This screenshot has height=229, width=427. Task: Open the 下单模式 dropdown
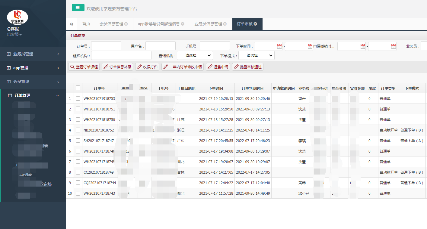pos(256,55)
